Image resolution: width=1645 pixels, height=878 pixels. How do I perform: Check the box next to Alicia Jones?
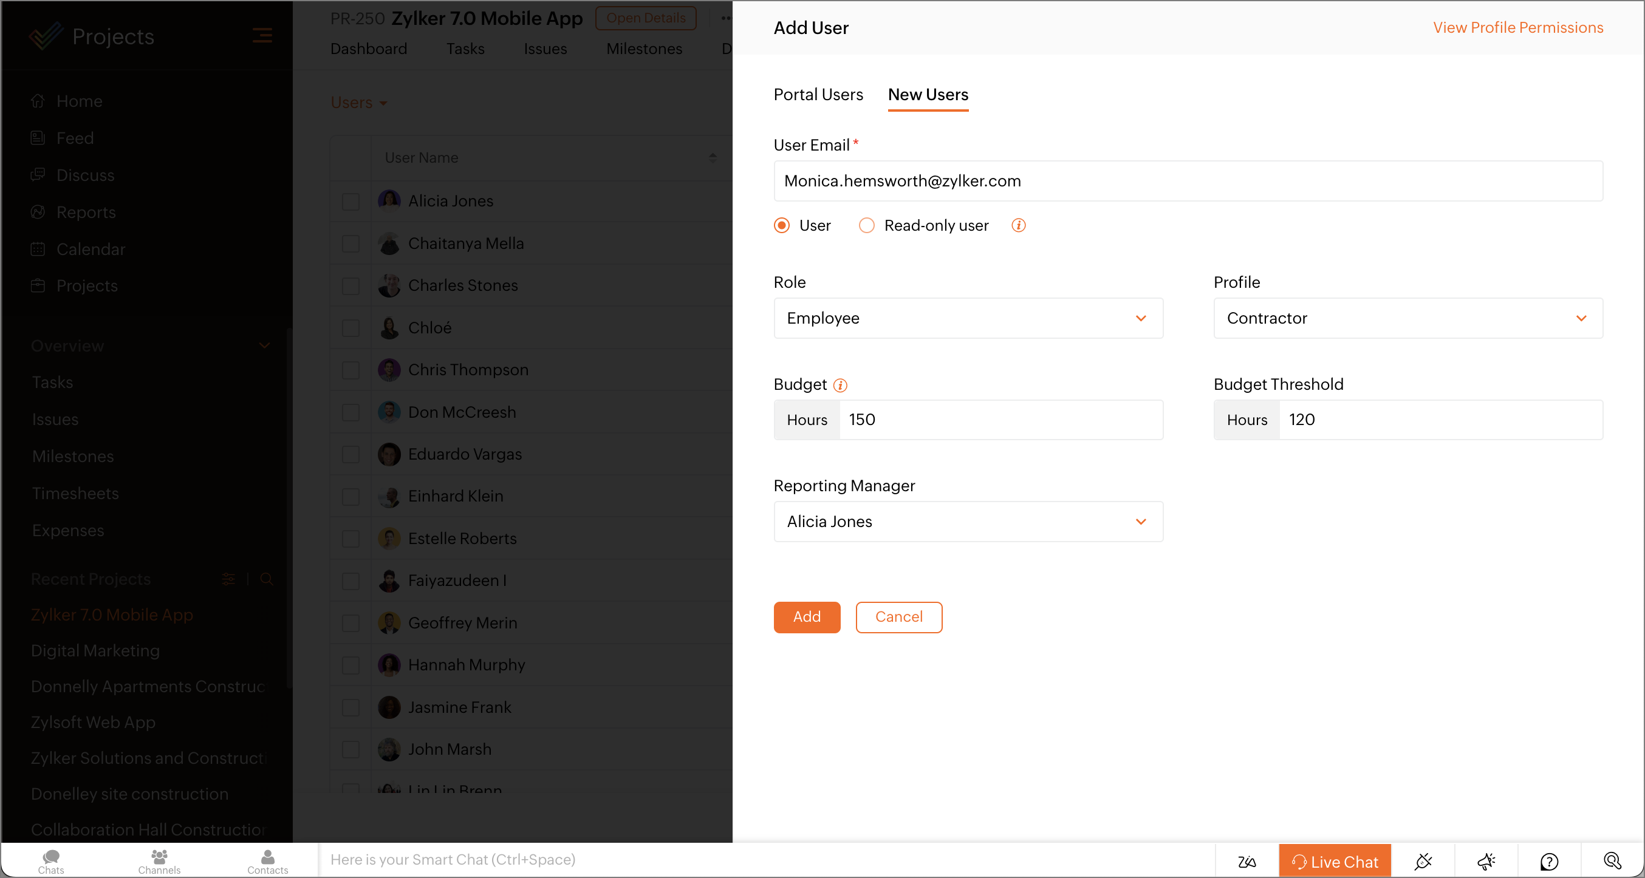click(x=351, y=201)
